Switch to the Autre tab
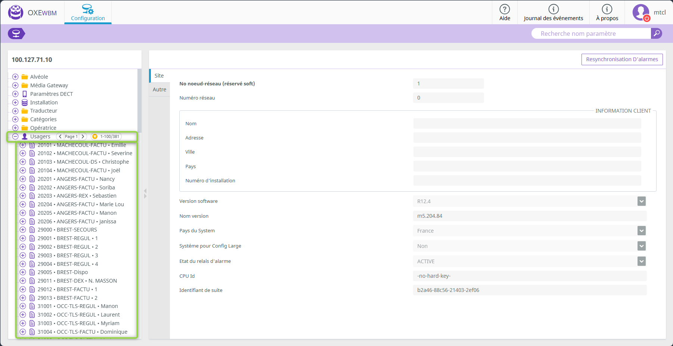673x346 pixels. tap(159, 89)
